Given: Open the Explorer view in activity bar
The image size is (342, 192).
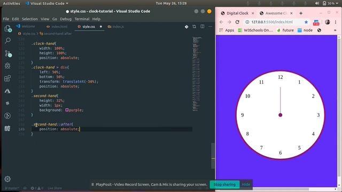Looking at the screenshot, I should pos(8,28).
